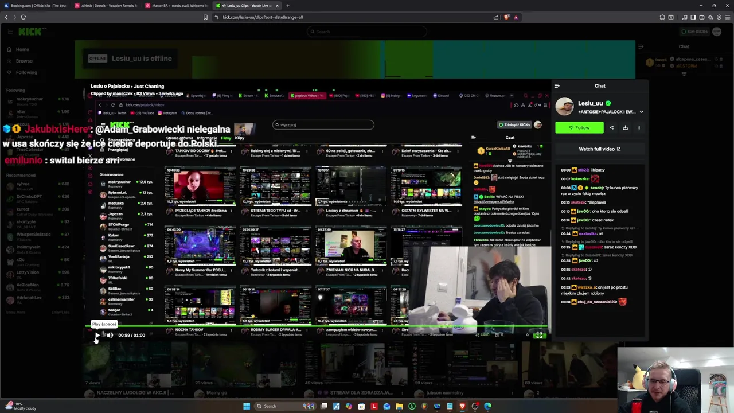Focus the Kick search field
The image size is (734, 413).
(367, 32)
